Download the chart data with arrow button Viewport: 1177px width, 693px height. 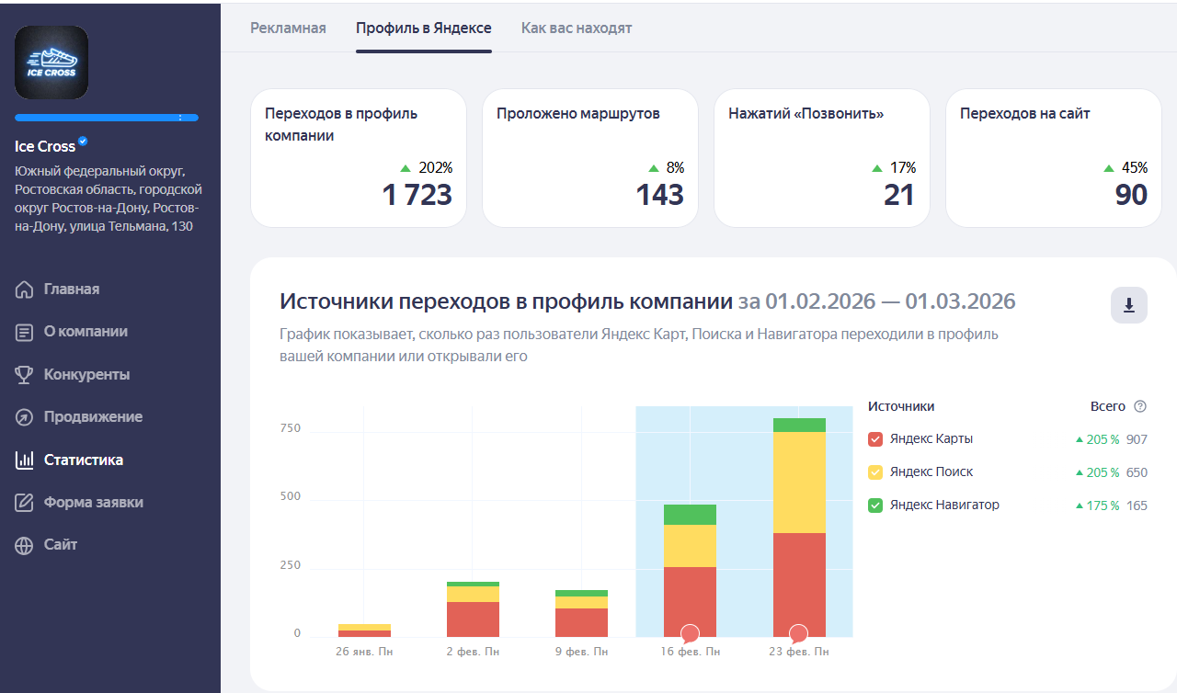1128,305
